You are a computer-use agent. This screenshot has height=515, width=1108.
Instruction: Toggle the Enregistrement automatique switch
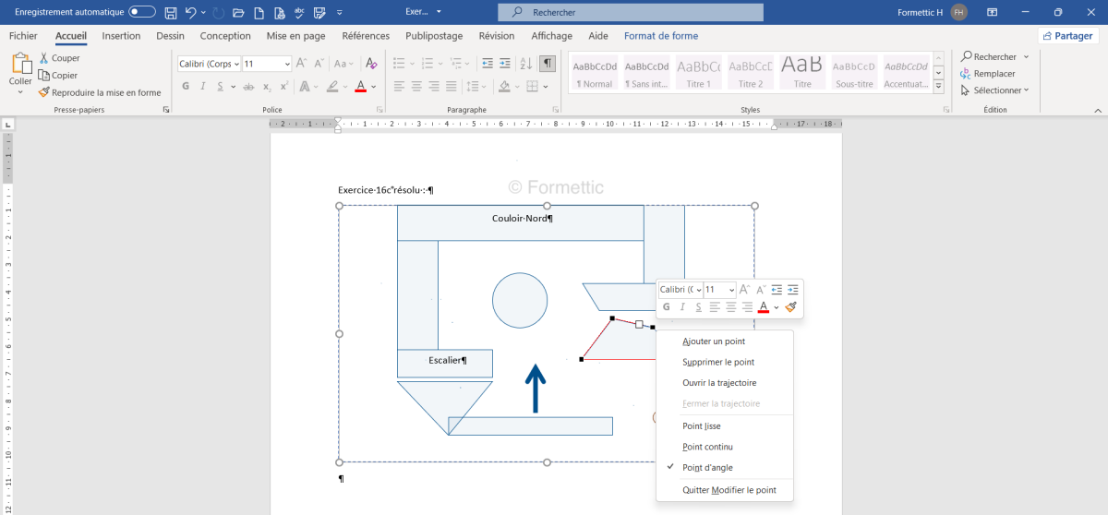(141, 12)
